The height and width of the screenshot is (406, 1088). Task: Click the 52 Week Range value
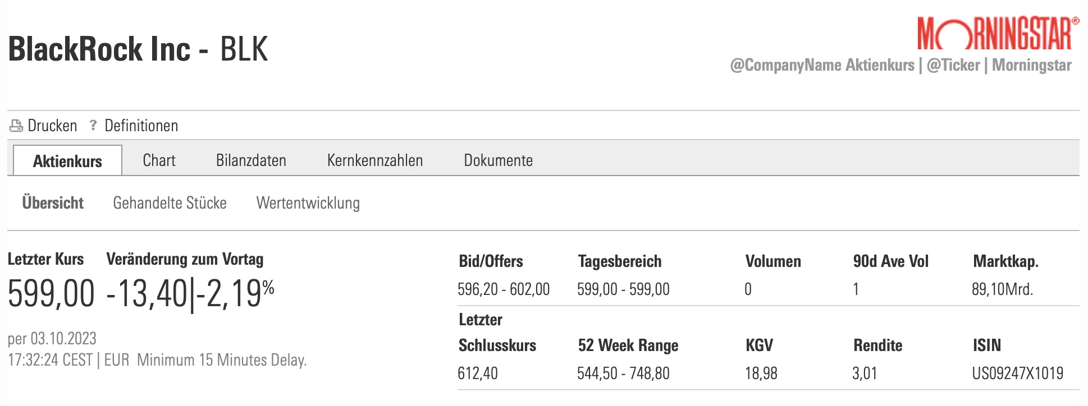tap(623, 373)
